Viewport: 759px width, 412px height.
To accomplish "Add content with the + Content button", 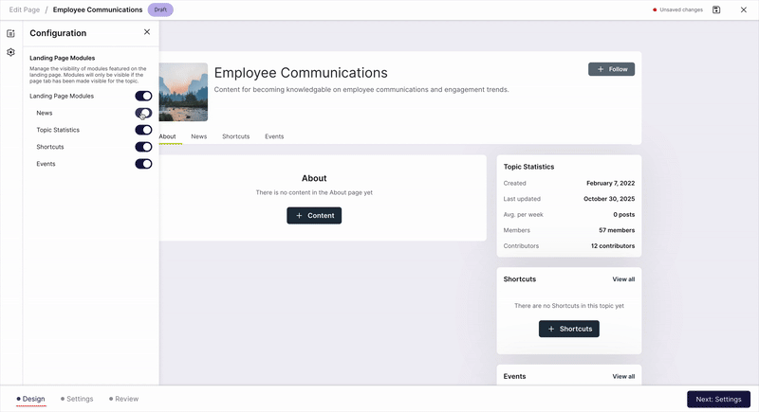I will 314,215.
